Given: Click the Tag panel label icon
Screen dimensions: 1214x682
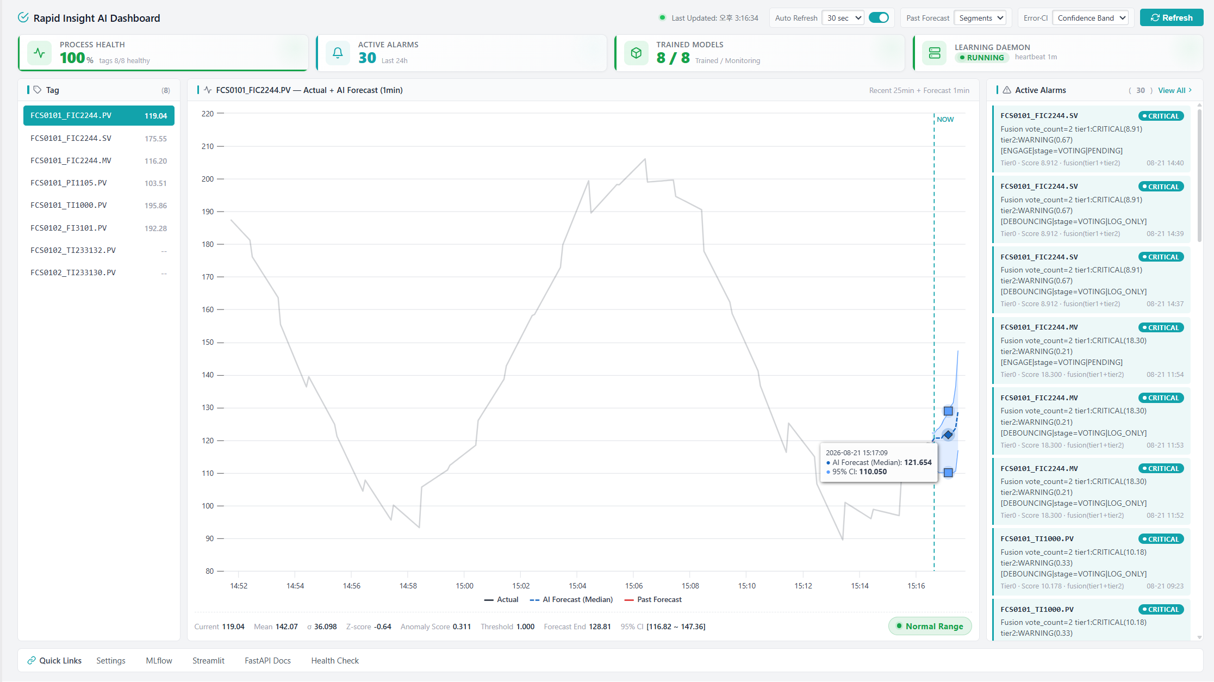Looking at the screenshot, I should point(38,90).
